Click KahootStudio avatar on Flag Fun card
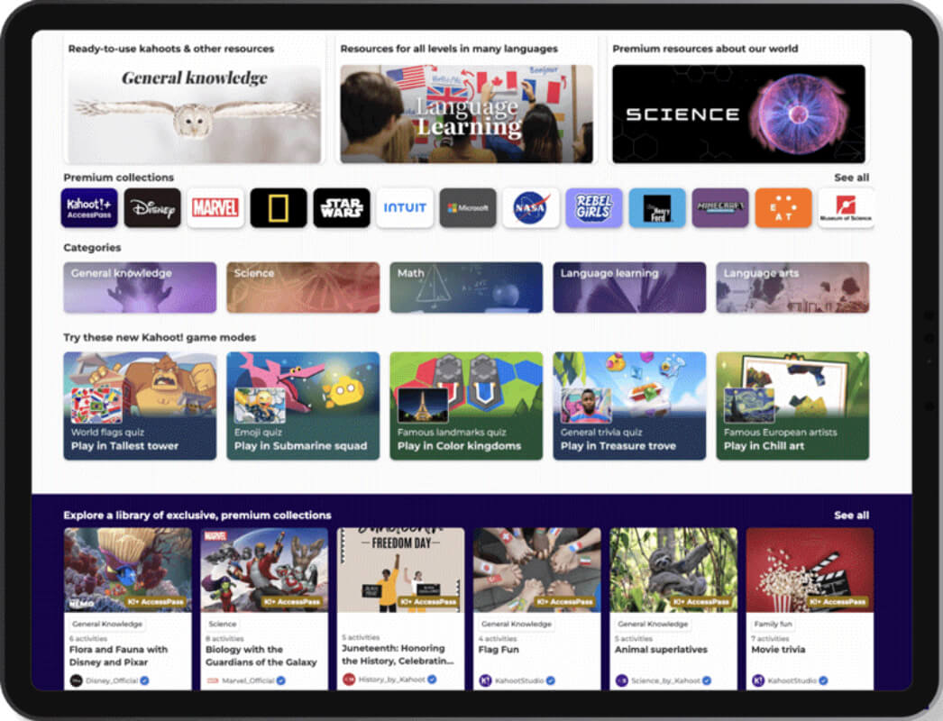This screenshot has width=943, height=721. pyautogui.click(x=485, y=680)
